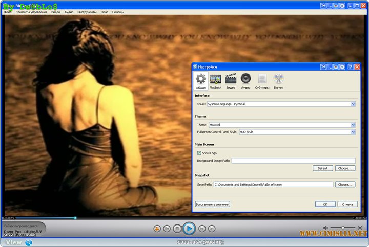
Task: Open the Помощь menu
Action: click(118, 11)
